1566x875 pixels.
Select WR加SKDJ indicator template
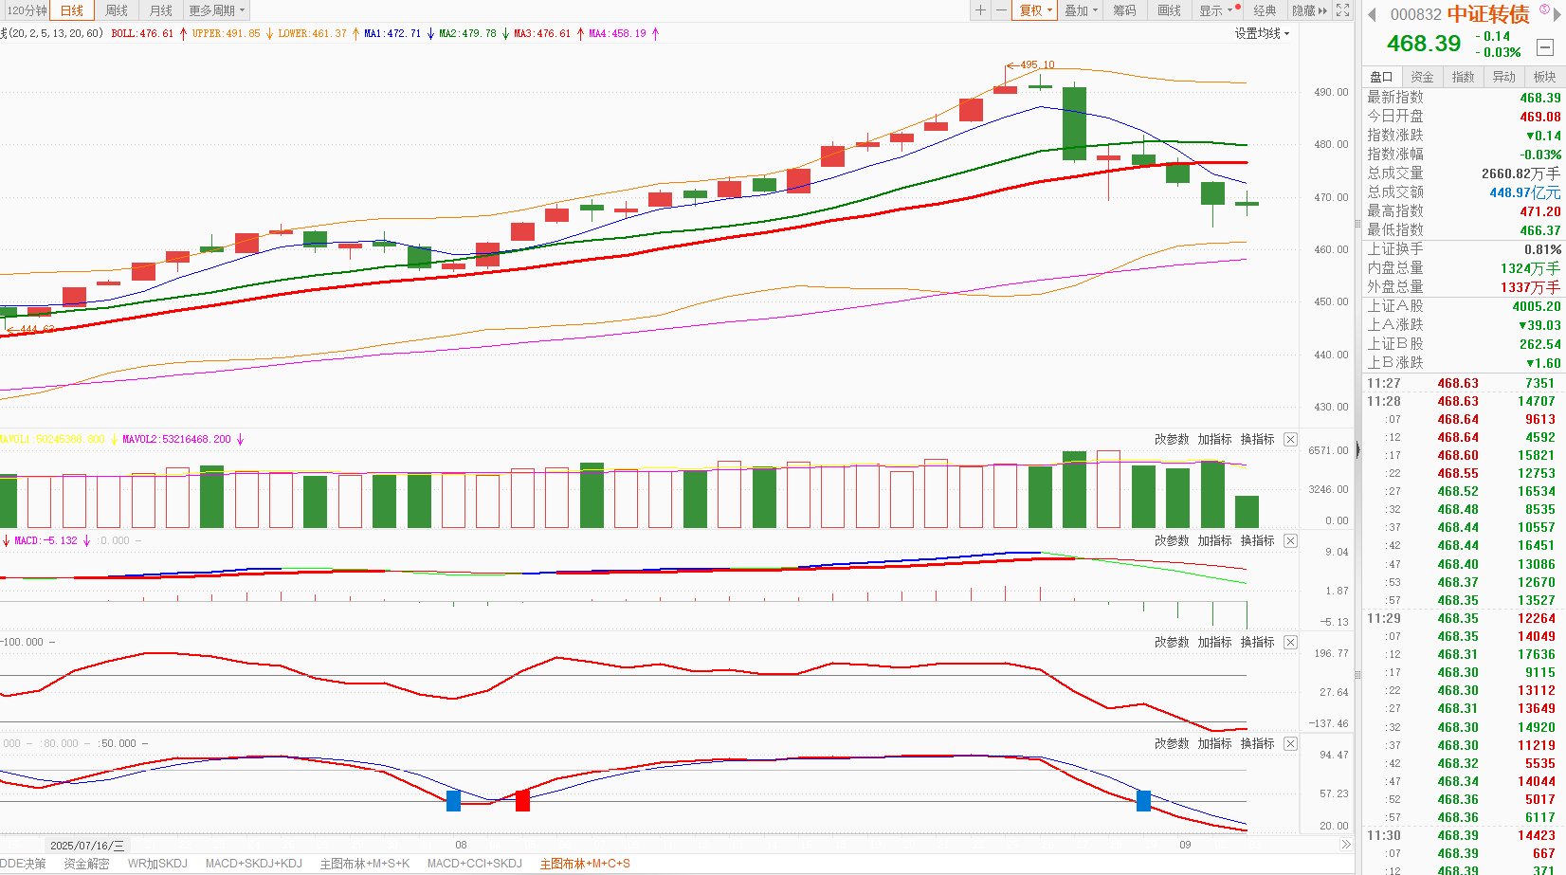point(157,864)
